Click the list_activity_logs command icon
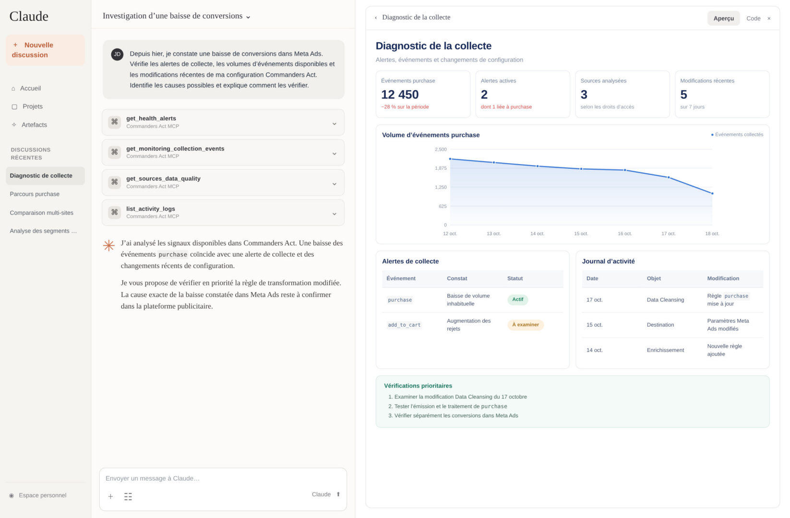Screen dimensions: 790x518 [x=114, y=212]
